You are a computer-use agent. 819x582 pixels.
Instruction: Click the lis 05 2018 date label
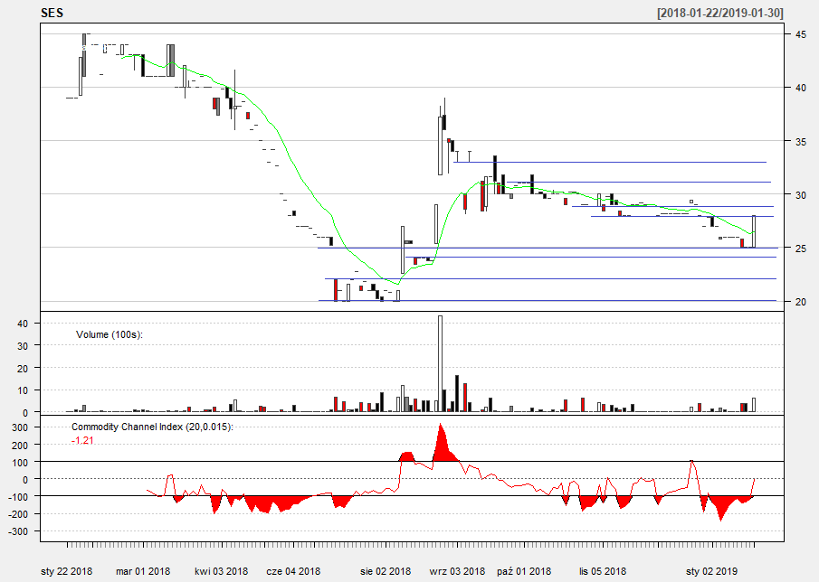pos(602,571)
